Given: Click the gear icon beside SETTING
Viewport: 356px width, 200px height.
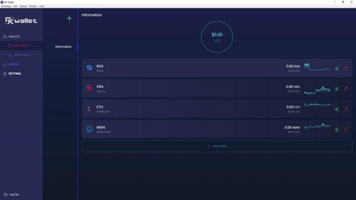Looking at the screenshot, I should (x=5, y=74).
